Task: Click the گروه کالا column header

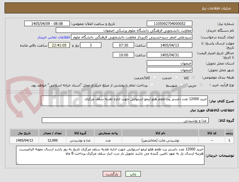Action: point(80,133)
